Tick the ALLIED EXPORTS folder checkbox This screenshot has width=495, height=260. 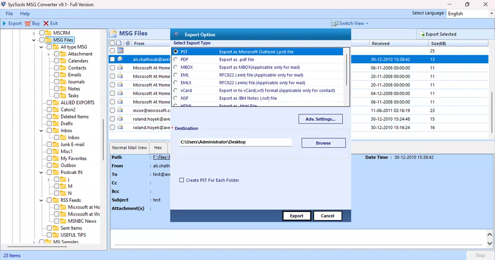[49, 103]
